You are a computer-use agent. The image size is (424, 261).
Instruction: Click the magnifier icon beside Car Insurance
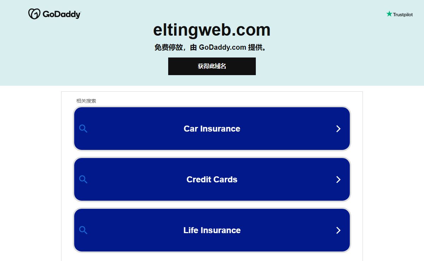tap(83, 128)
